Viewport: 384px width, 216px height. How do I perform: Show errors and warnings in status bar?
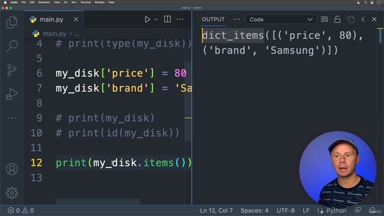click(x=21, y=211)
